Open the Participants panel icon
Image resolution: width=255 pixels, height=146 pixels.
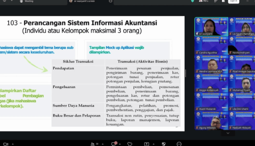(92, 144)
